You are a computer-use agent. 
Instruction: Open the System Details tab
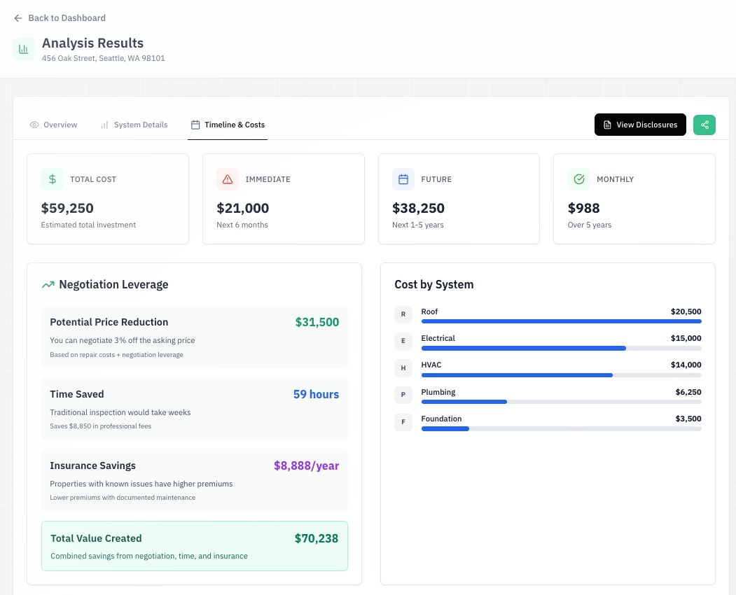(x=134, y=125)
